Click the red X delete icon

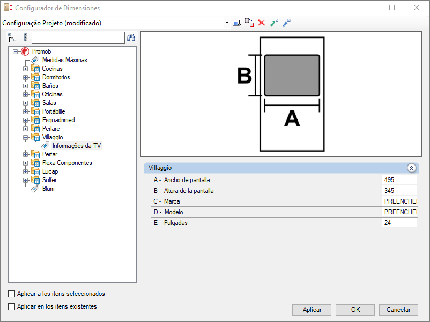pyautogui.click(x=262, y=23)
